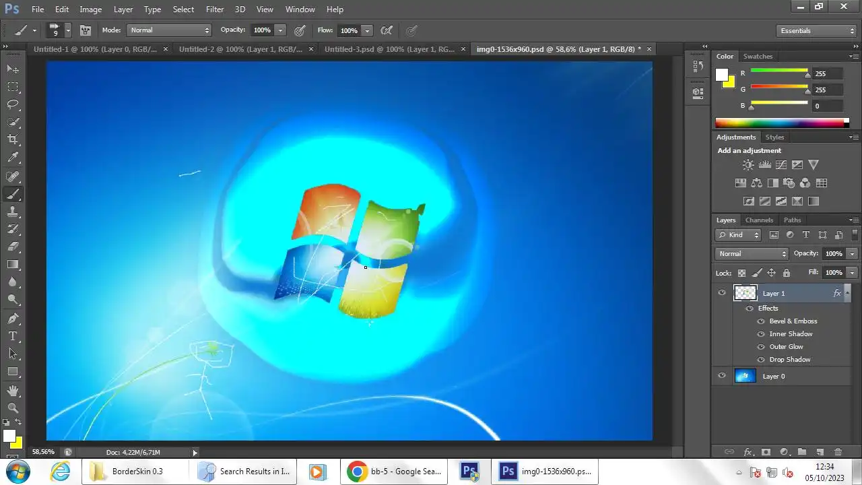Image resolution: width=862 pixels, height=485 pixels.
Task: Select the Move tool
Action: (13, 69)
